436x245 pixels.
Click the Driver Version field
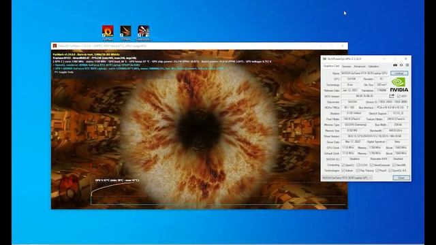tap(375, 136)
